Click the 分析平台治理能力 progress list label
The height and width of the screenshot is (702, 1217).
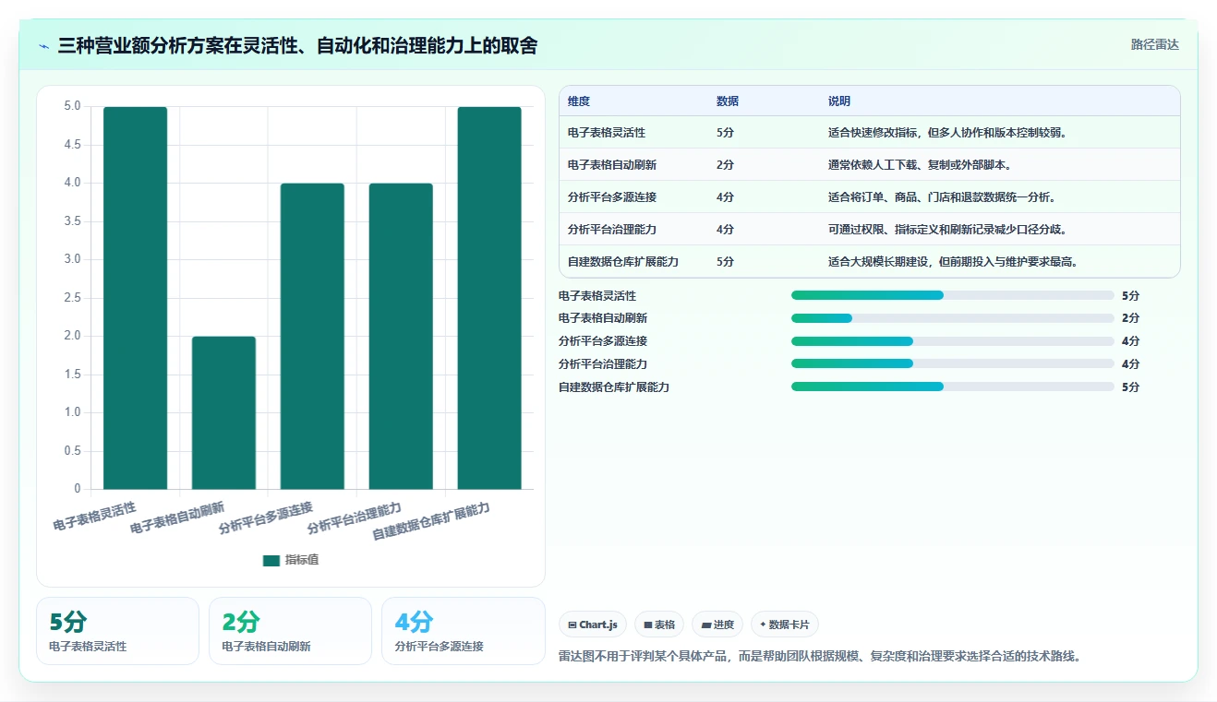[603, 364]
